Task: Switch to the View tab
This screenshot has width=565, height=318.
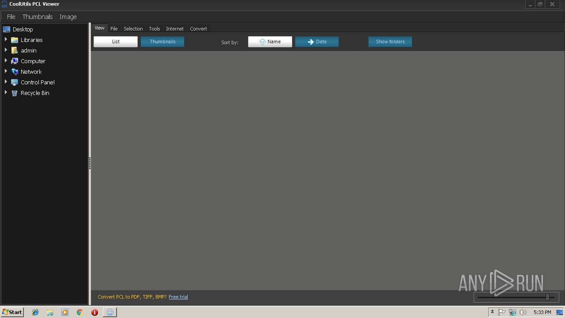Action: coord(99,28)
